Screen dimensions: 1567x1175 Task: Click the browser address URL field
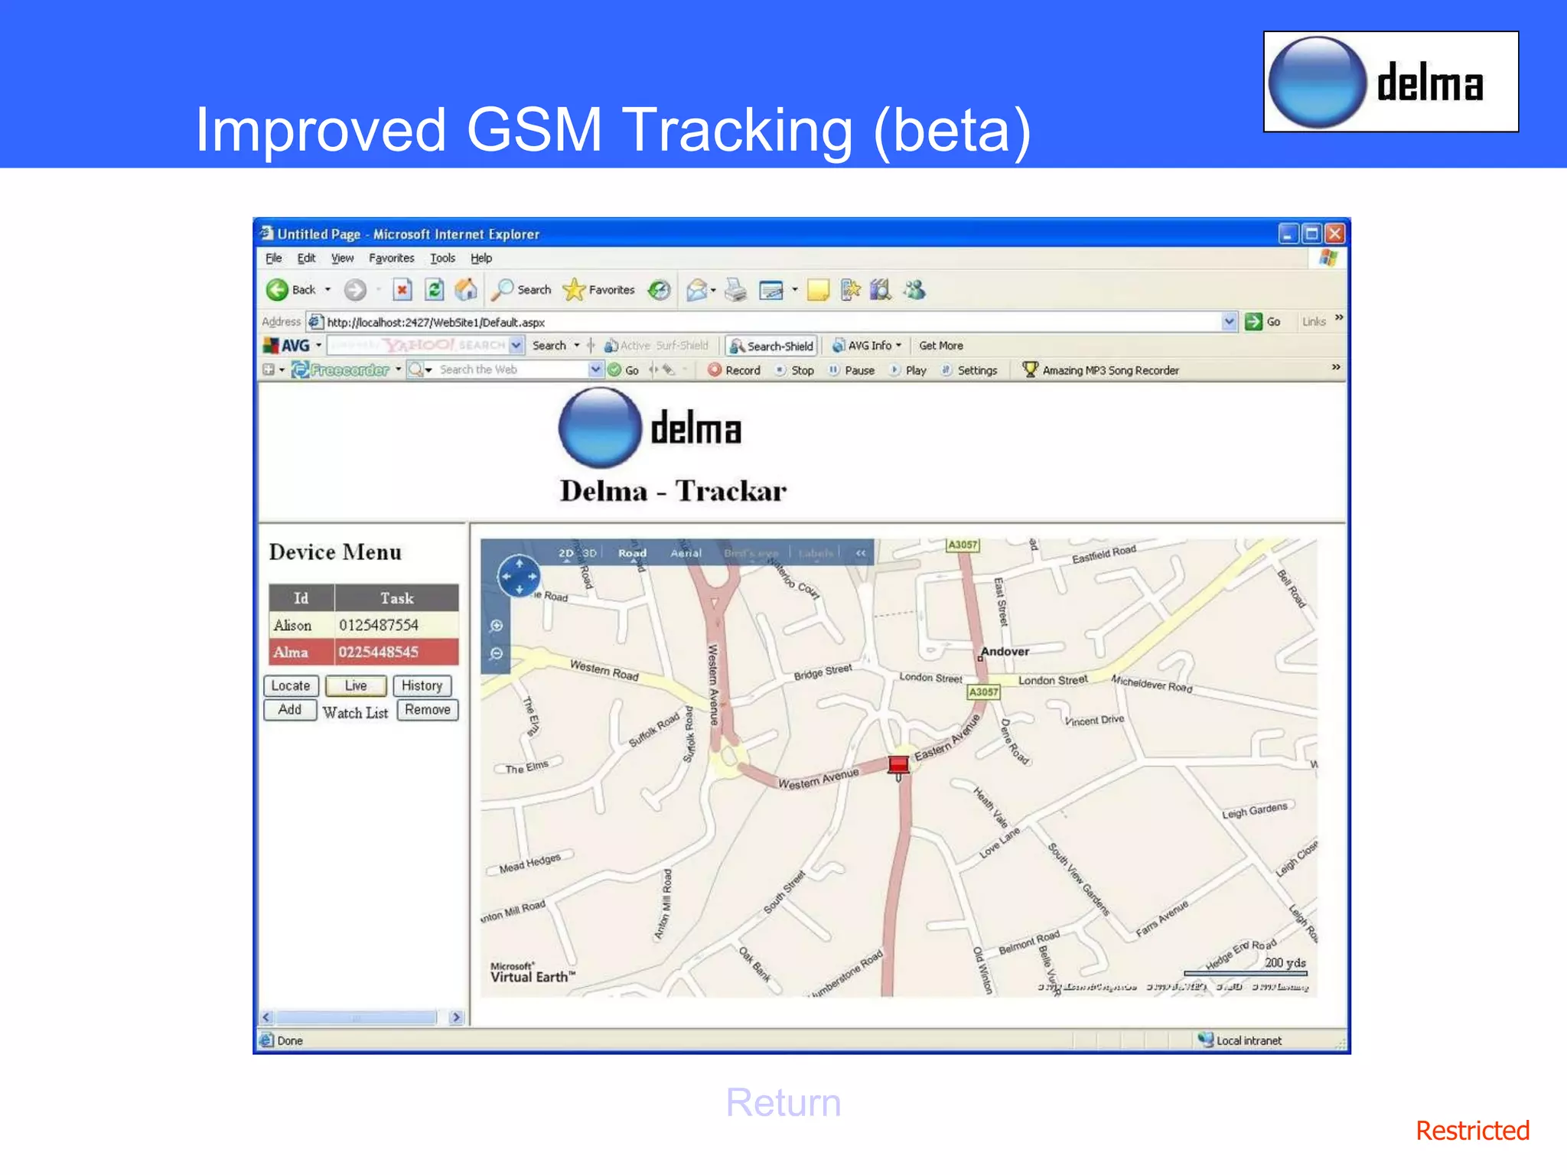(771, 322)
